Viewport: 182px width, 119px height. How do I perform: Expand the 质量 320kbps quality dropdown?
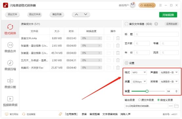(139, 82)
